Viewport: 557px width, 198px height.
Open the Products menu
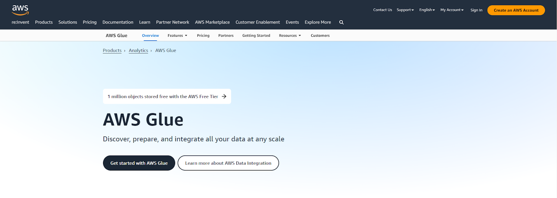coord(44,22)
